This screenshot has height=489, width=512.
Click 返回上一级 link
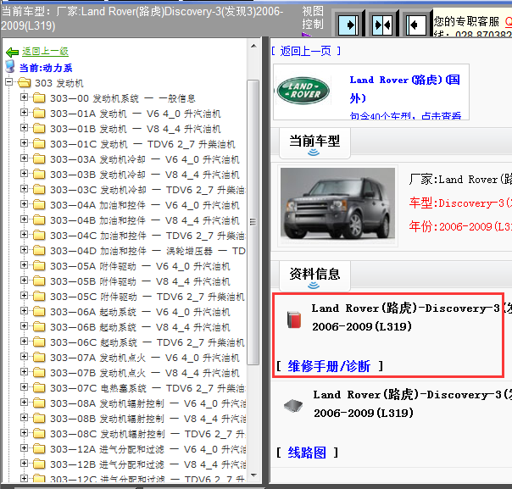pyautogui.click(x=45, y=52)
